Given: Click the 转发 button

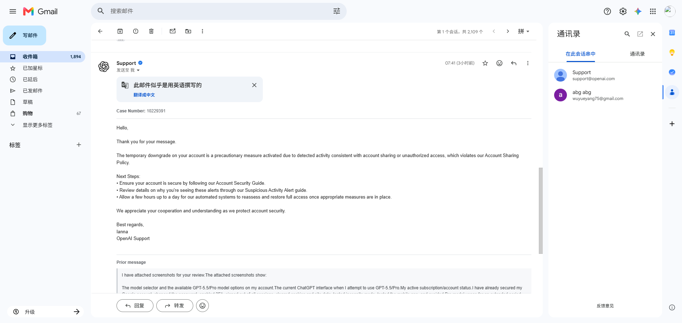Looking at the screenshot, I should 175,306.
